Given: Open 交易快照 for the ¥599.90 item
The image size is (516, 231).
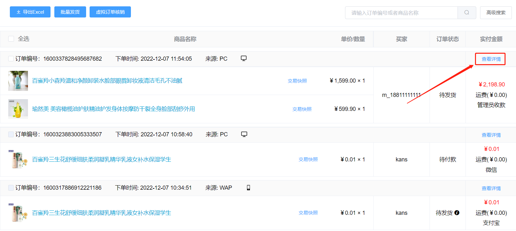Looking at the screenshot, I should point(302,109).
